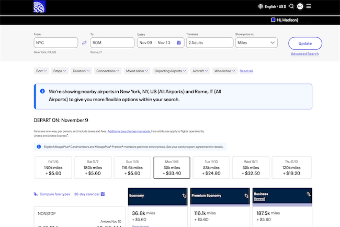Click the Economy column header
The width and height of the screenshot is (340, 227).
tap(157, 197)
